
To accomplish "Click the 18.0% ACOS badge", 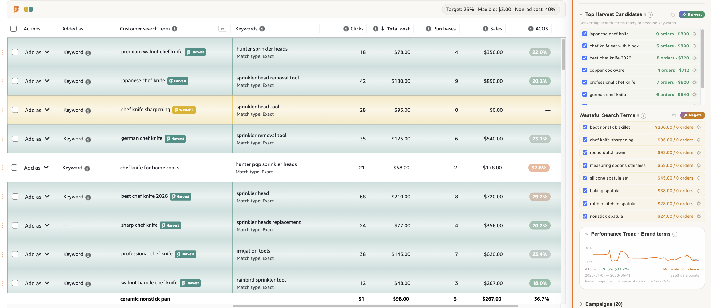I will click(x=539, y=283).
